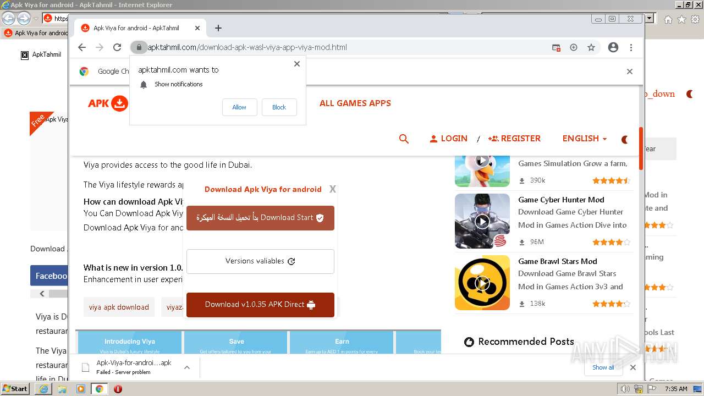
Task: Open Game Brawl Stars Mod title link
Action: pos(557,261)
